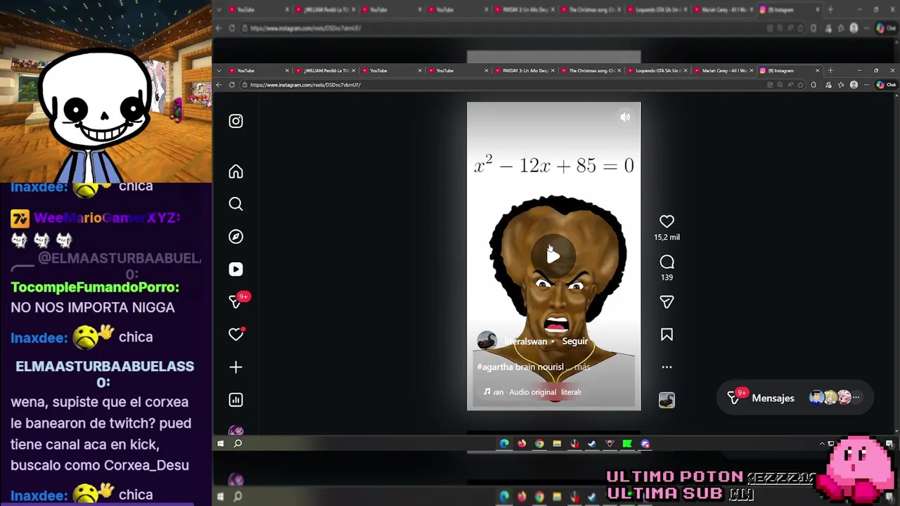Open Steam on the upper taskbar
Viewport: 900px width, 506px height.
592,443
